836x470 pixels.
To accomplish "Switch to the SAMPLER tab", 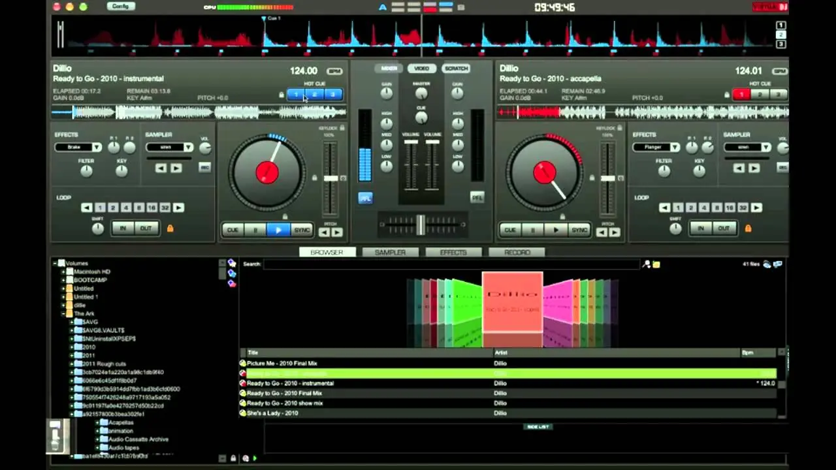I will pos(390,252).
